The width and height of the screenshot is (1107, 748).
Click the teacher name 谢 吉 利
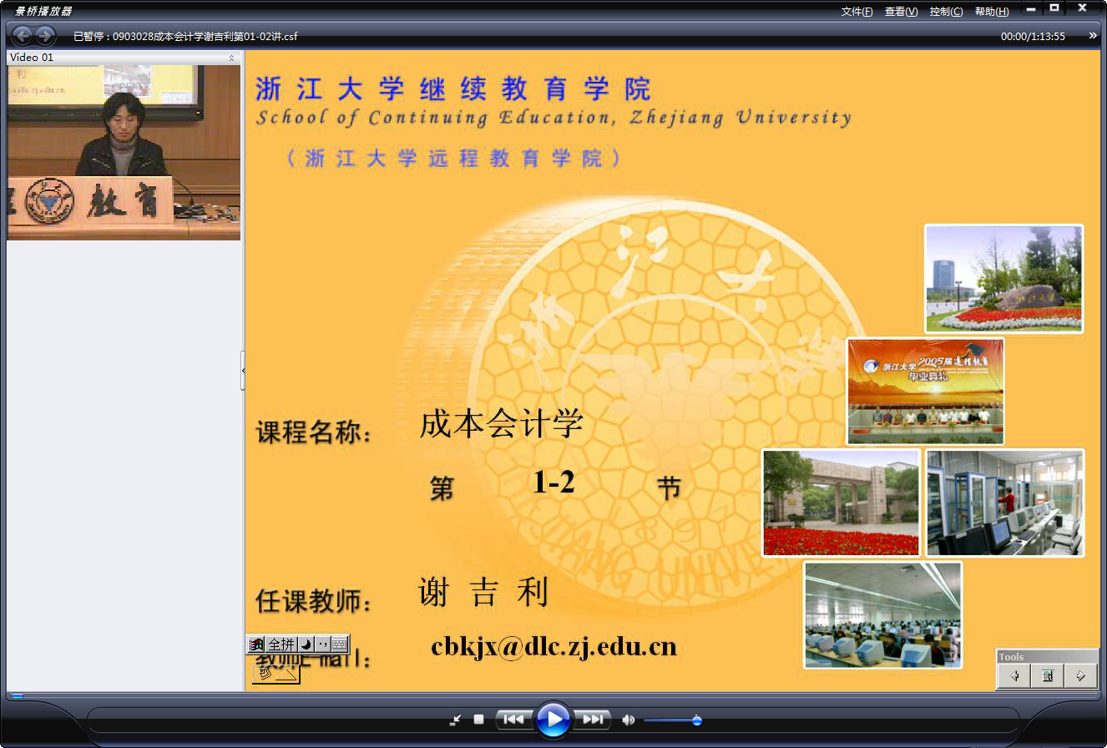(483, 592)
